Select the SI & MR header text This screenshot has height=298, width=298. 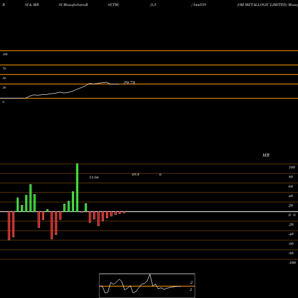pos(32,5)
